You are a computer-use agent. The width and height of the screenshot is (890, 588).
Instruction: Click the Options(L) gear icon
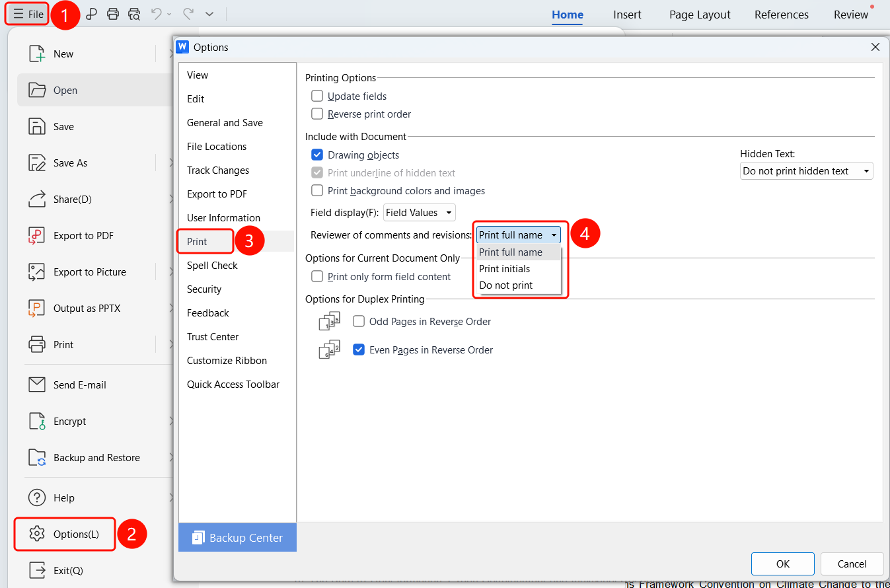(37, 534)
